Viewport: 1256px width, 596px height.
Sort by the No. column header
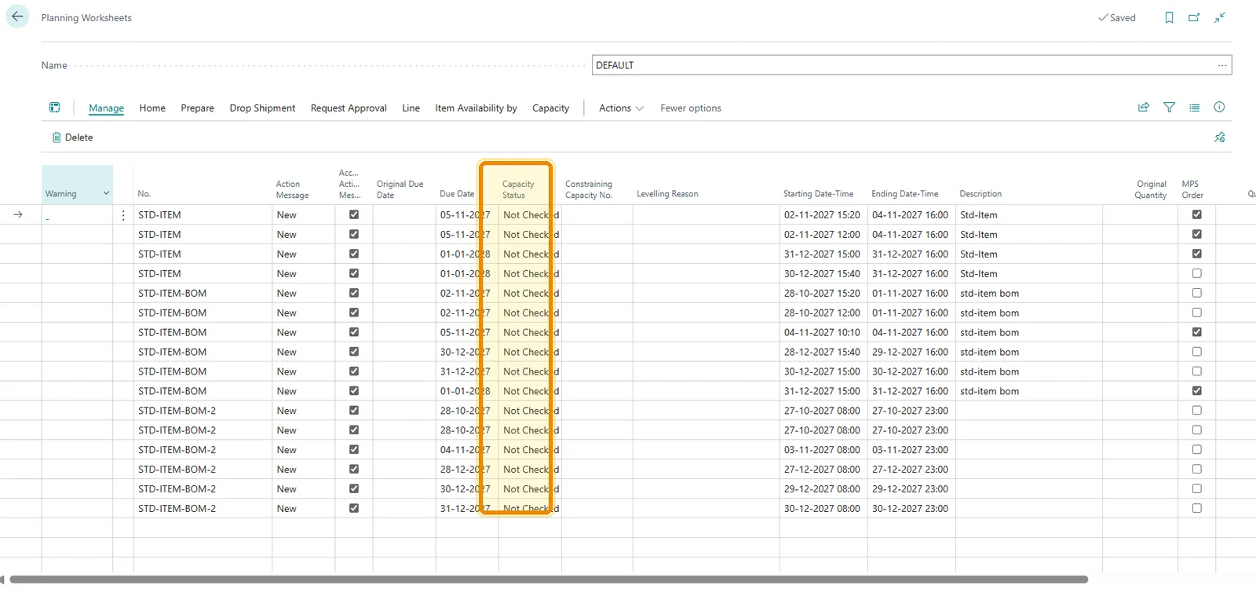click(144, 194)
